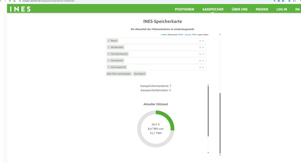Viewport: 301px width, 163px height.
Task: Remove the Alle Gasarten tag with its x
Action: 109,60
